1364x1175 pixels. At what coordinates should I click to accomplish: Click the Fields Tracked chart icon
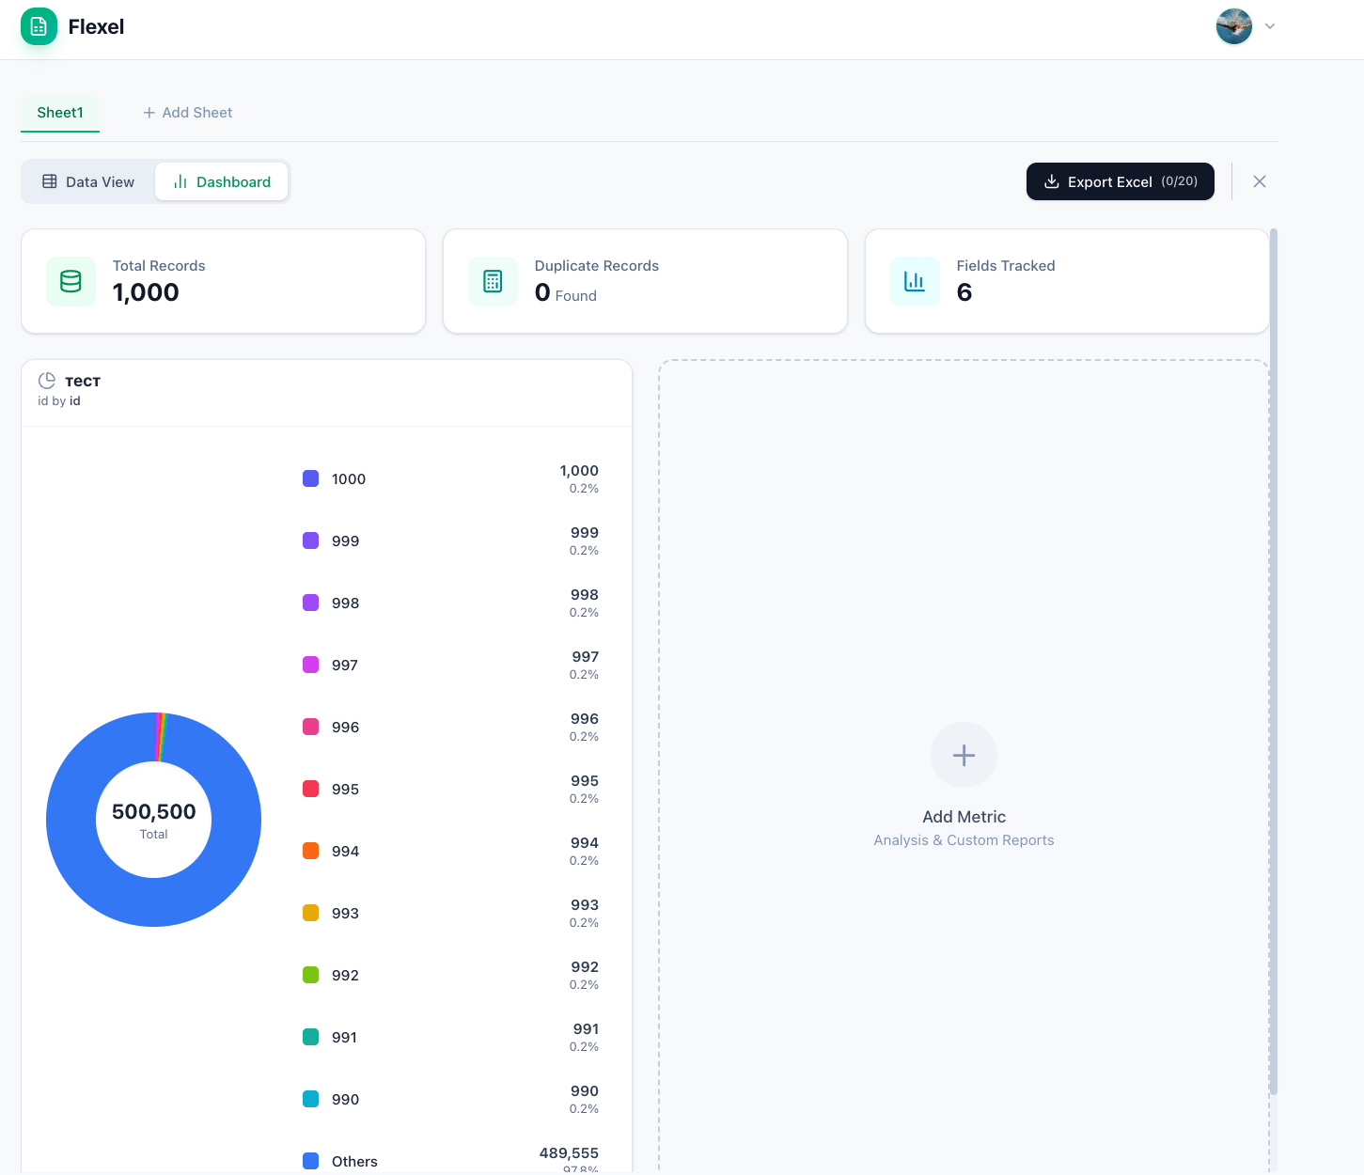point(915,281)
